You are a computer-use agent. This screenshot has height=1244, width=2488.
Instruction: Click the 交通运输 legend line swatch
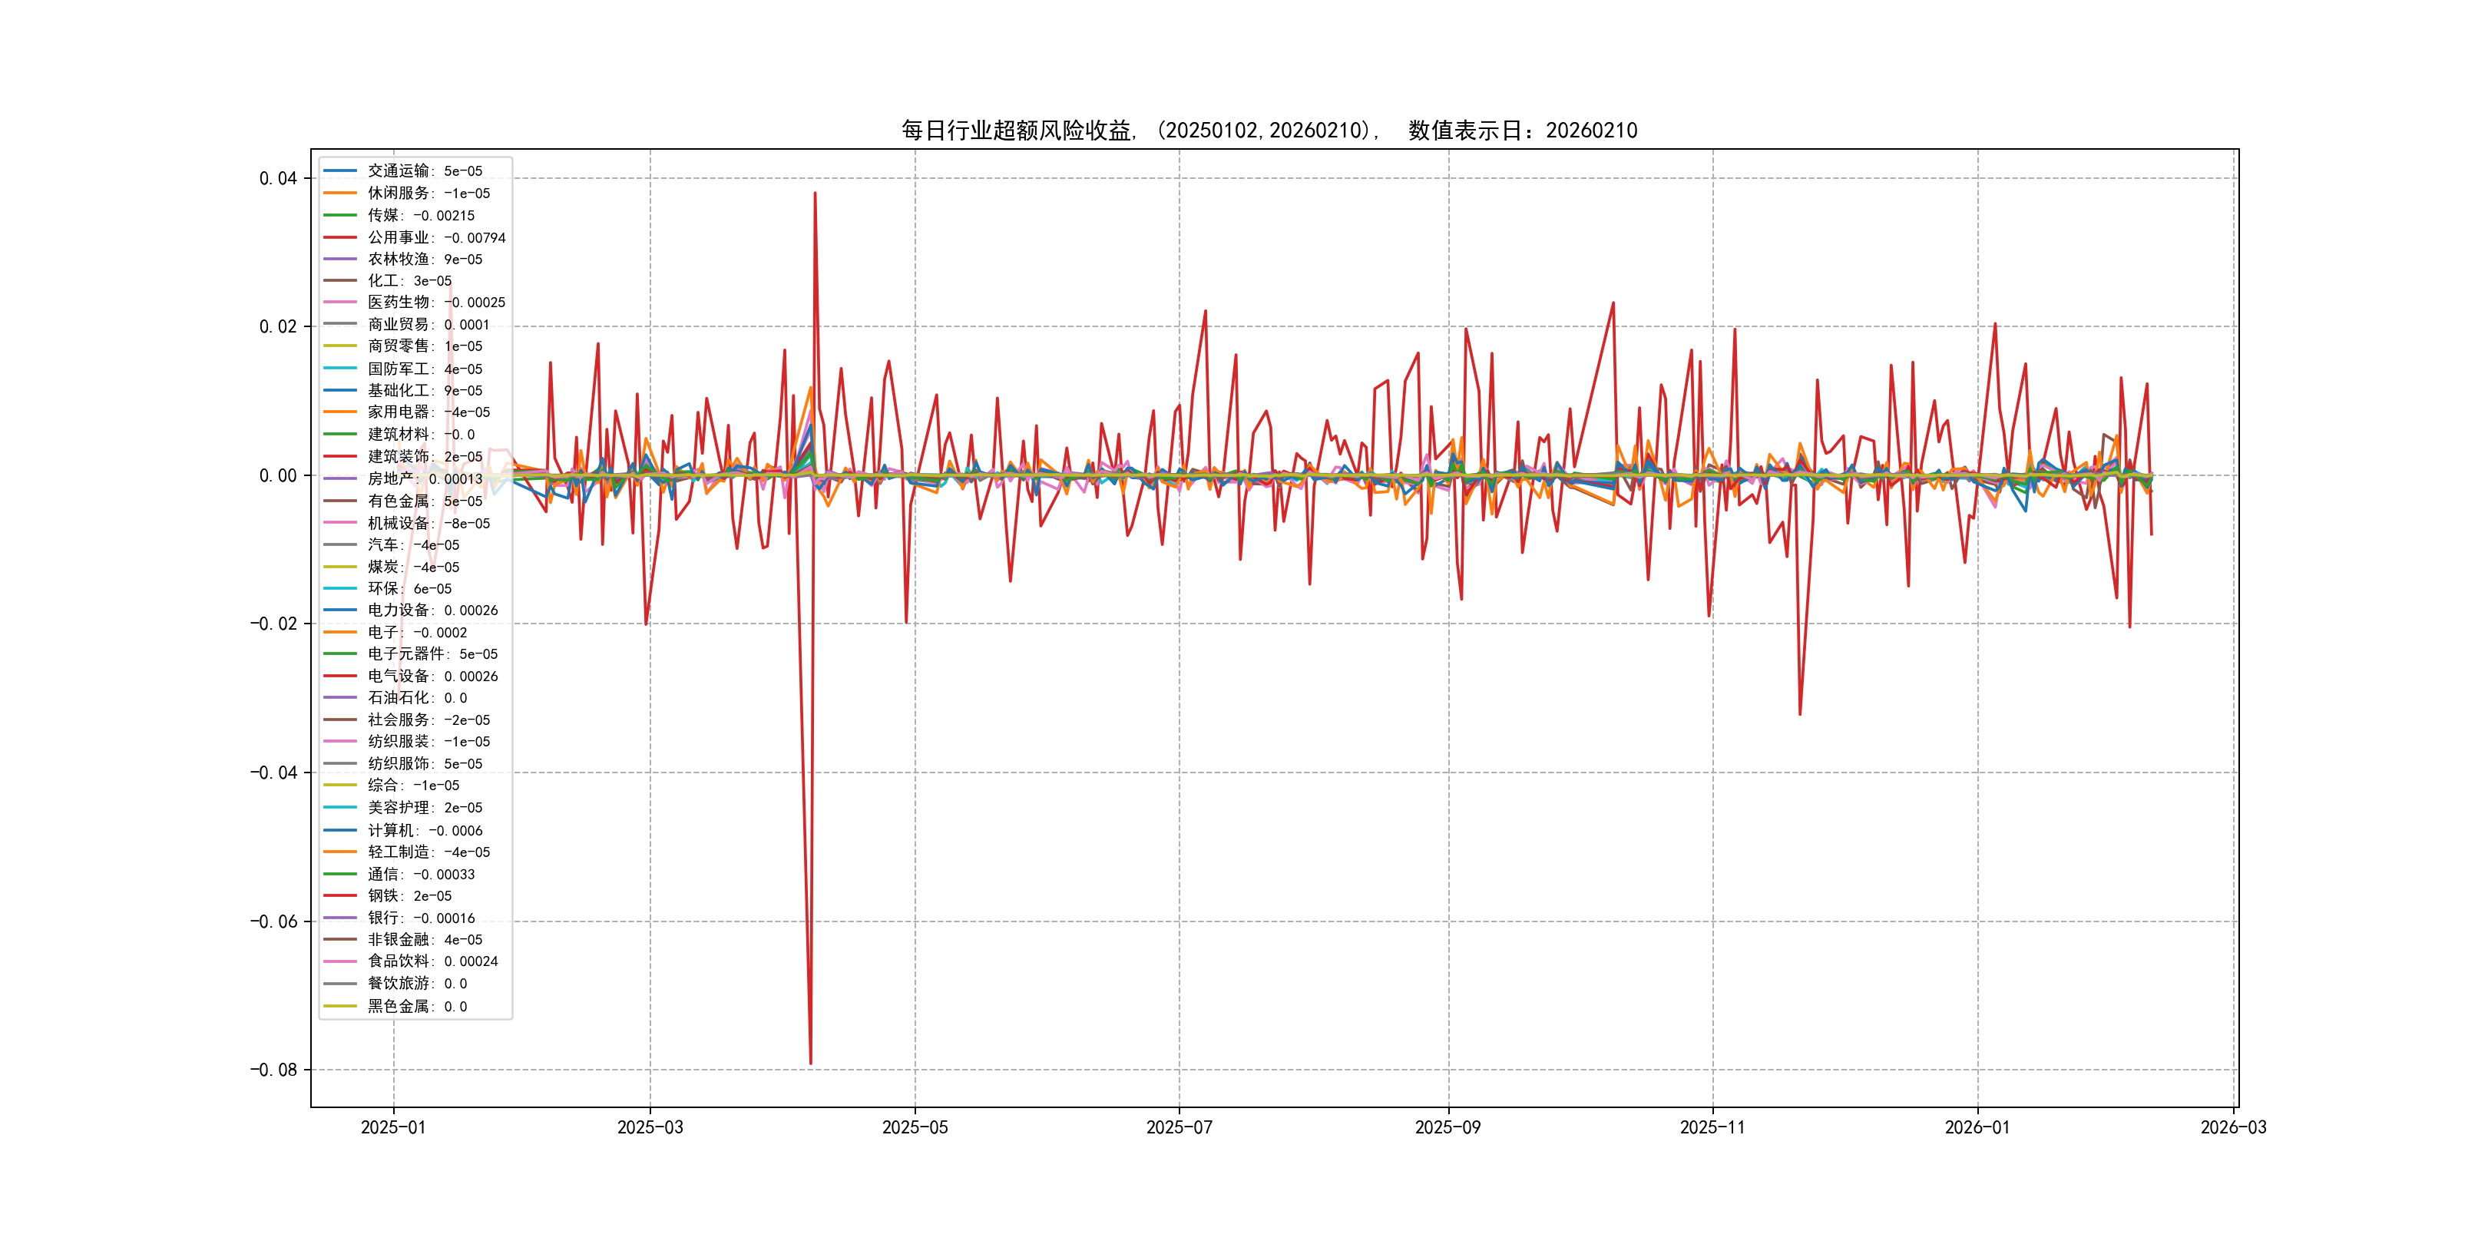pos(340,171)
